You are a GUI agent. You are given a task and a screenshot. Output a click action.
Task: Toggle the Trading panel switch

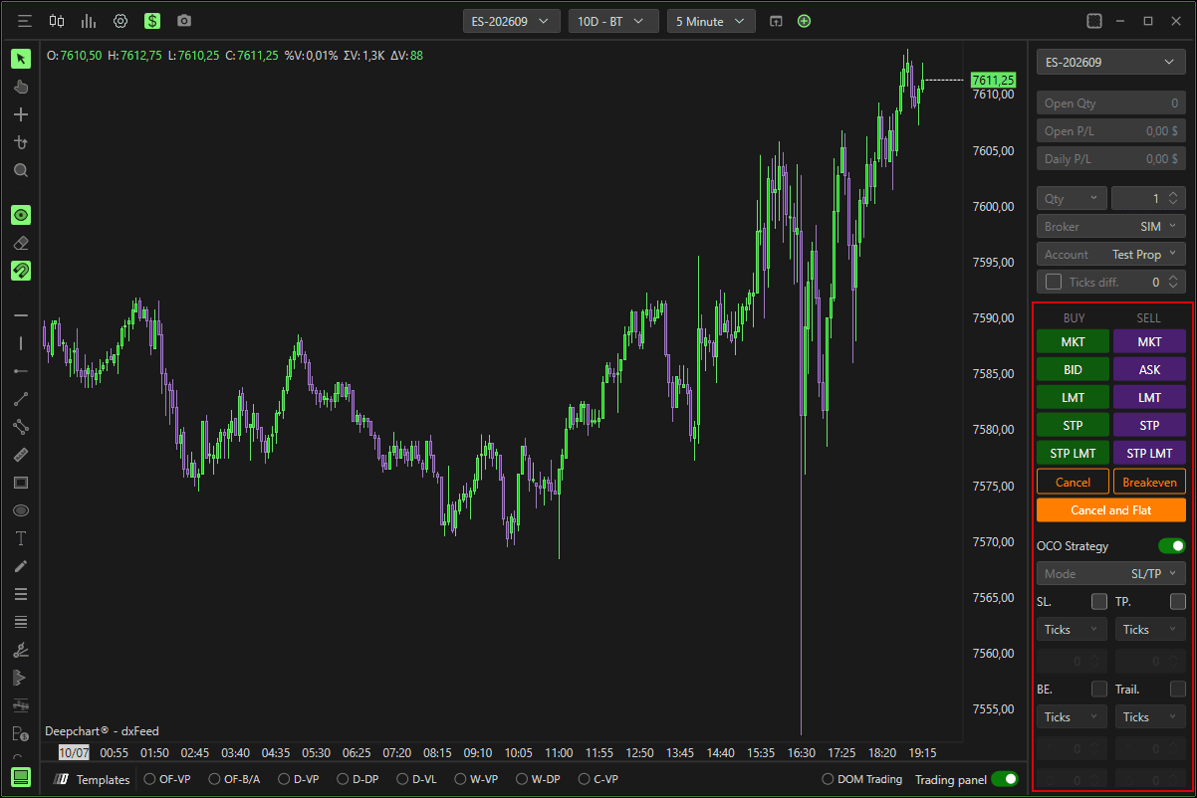tap(1005, 779)
